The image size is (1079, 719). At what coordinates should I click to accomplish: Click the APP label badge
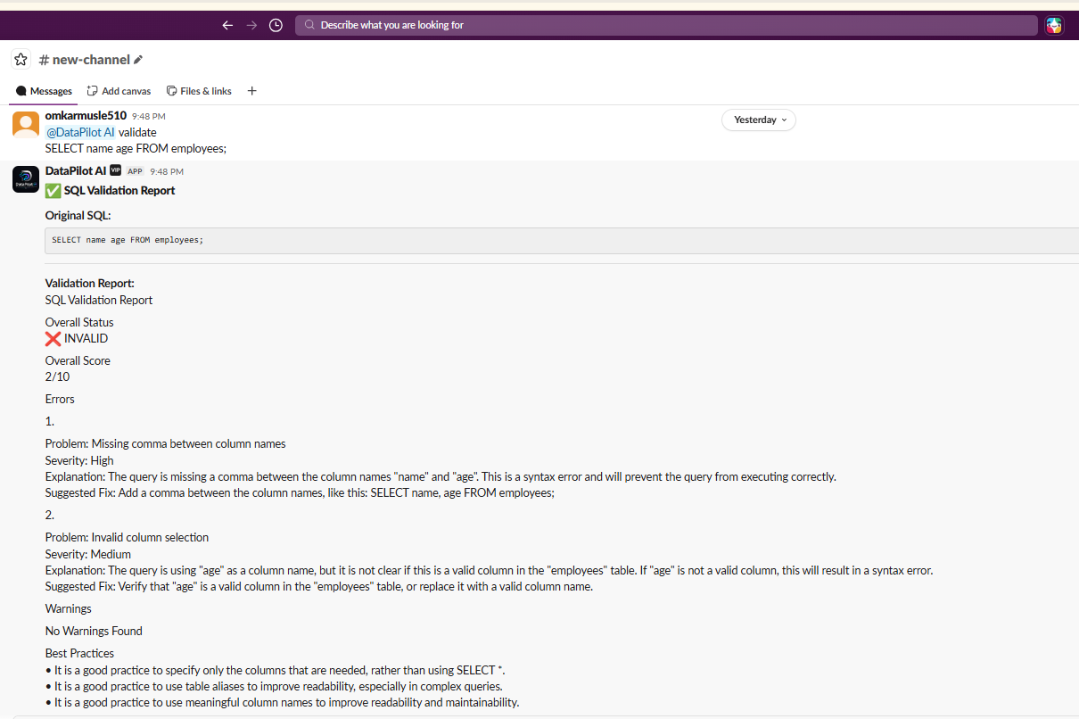pyautogui.click(x=135, y=171)
